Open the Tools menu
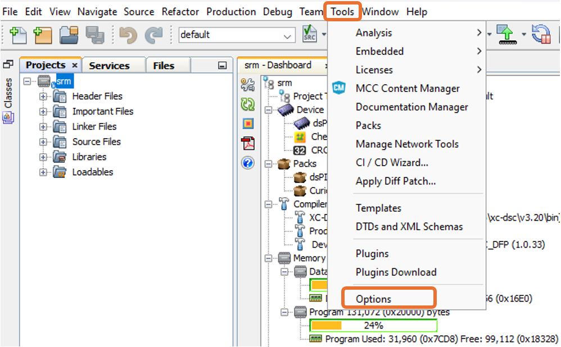 click(342, 12)
